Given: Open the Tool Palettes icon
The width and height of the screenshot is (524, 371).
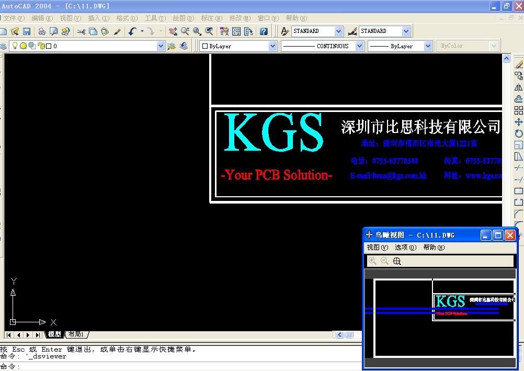Looking at the screenshot, I should coord(248,31).
